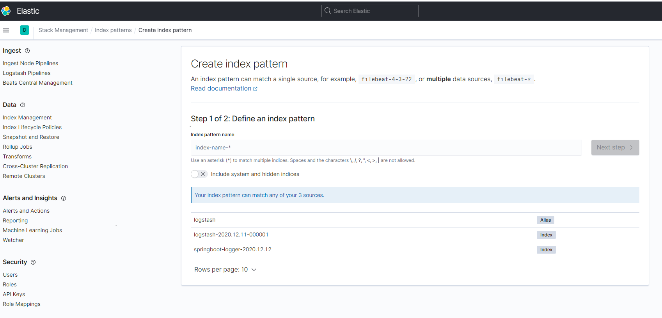Open Snapshot and Restore
The image size is (662, 318).
[31, 137]
